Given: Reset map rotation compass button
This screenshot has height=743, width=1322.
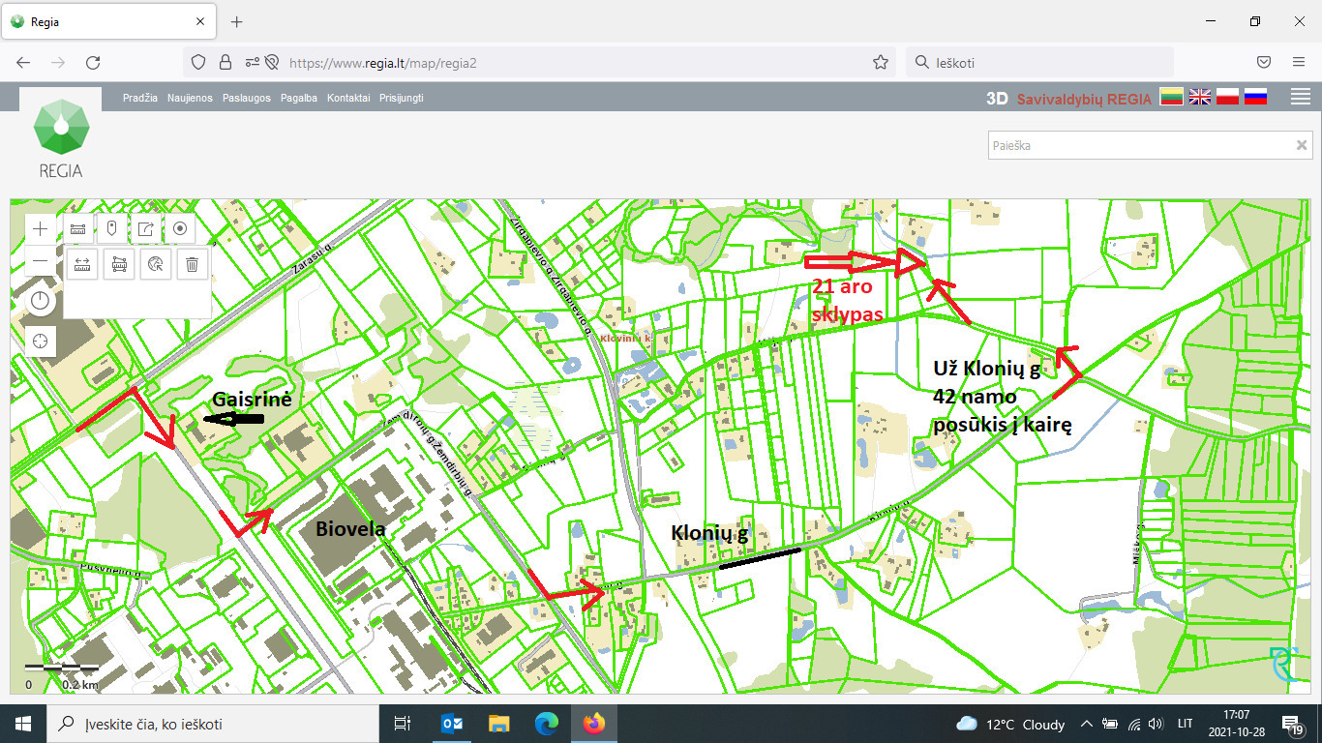Looking at the screenshot, I should [x=40, y=301].
